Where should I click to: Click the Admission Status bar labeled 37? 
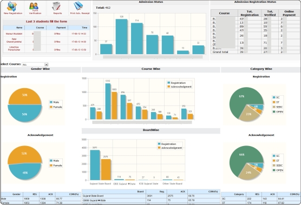click(106, 49)
